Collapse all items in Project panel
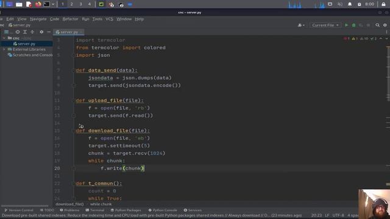Screen dimensions: 390x219 32,32
